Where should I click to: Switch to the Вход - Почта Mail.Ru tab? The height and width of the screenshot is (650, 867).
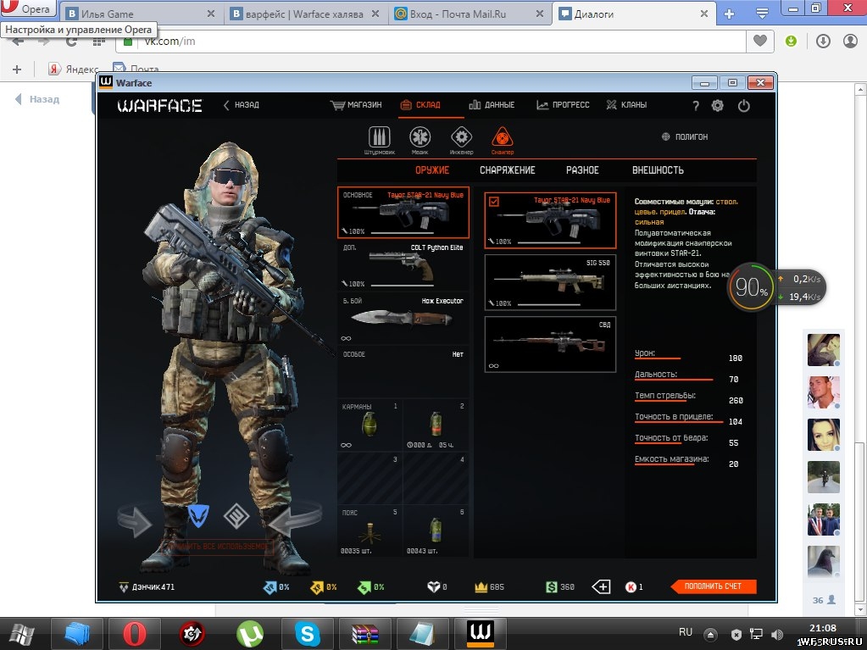coord(469,14)
